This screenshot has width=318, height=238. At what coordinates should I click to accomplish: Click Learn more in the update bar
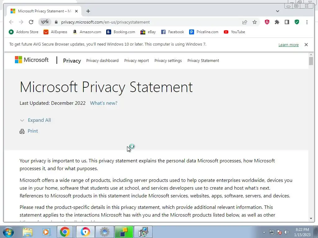pos(288,45)
